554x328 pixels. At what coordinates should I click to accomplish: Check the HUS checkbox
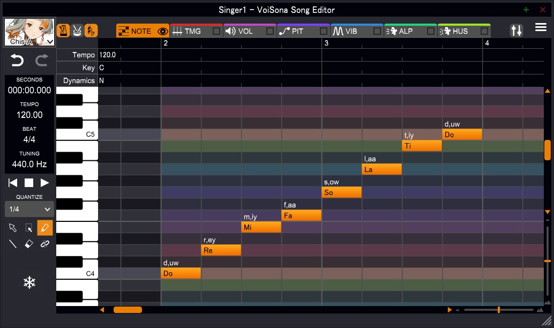tap(484, 31)
